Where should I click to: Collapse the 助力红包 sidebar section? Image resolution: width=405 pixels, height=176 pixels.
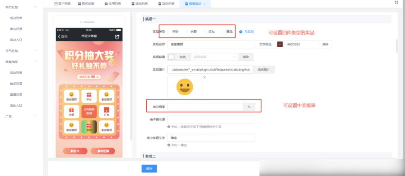(x=35, y=7)
